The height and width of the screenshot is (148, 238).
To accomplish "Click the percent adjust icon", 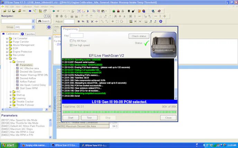I will [88, 21].
